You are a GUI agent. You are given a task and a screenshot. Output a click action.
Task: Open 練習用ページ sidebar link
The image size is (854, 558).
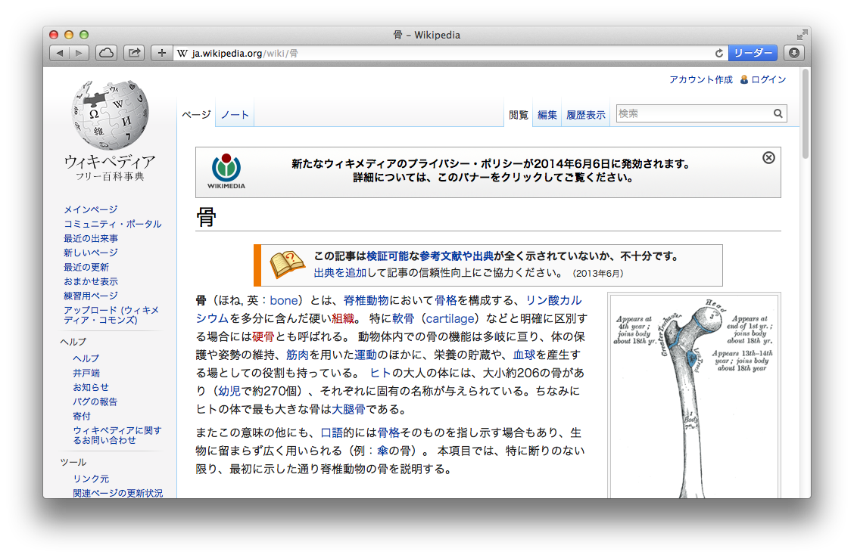(x=90, y=296)
